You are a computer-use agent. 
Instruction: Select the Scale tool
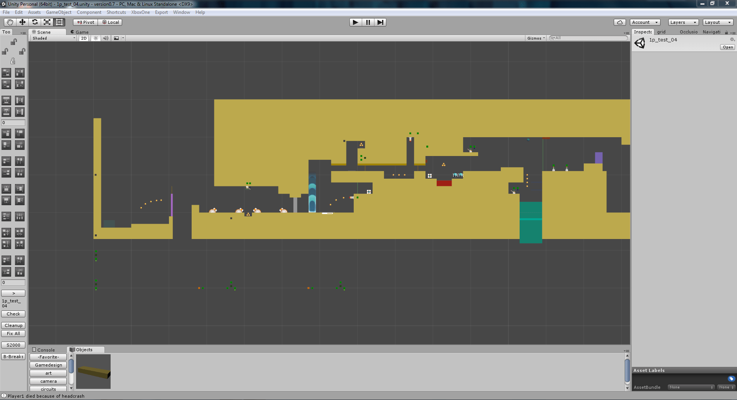tap(47, 22)
